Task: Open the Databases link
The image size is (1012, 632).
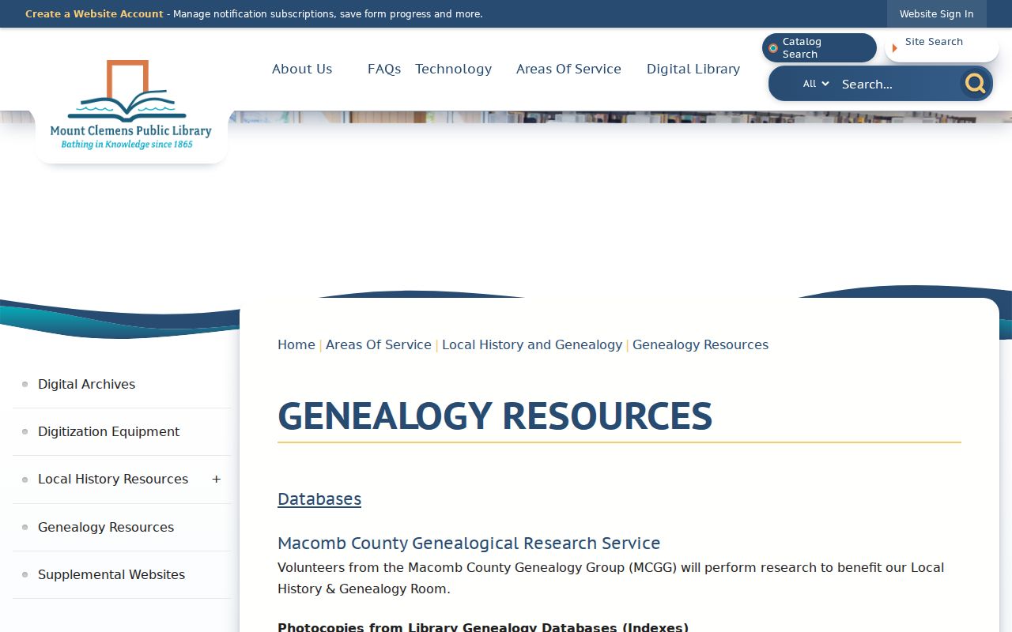Action: click(319, 498)
